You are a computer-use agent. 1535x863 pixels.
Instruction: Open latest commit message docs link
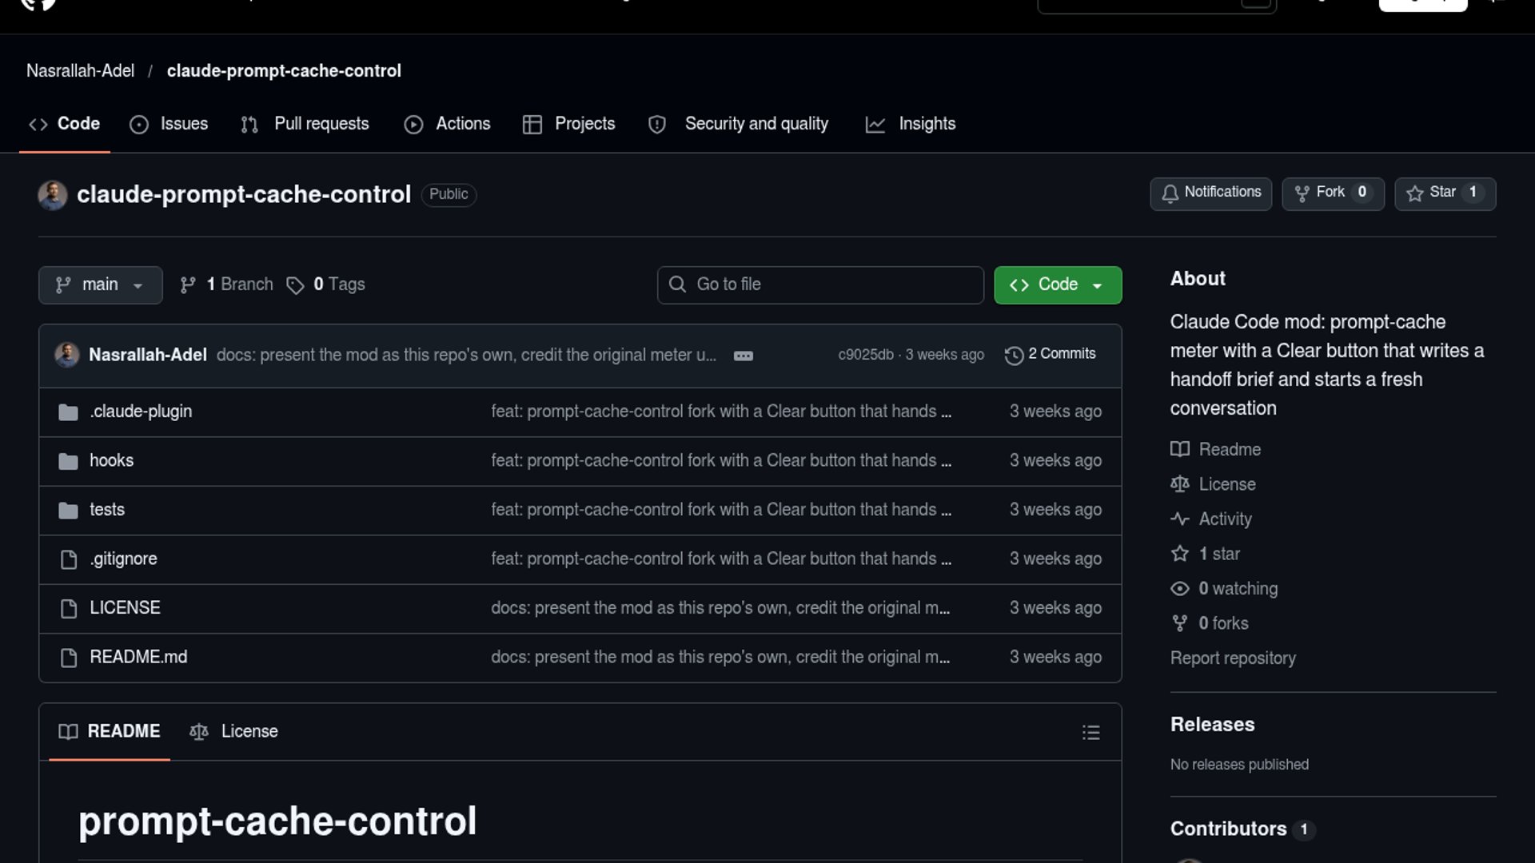tap(466, 355)
